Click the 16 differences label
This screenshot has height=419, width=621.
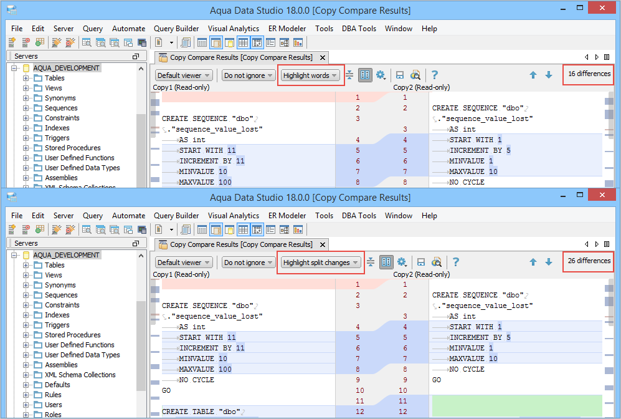point(589,74)
